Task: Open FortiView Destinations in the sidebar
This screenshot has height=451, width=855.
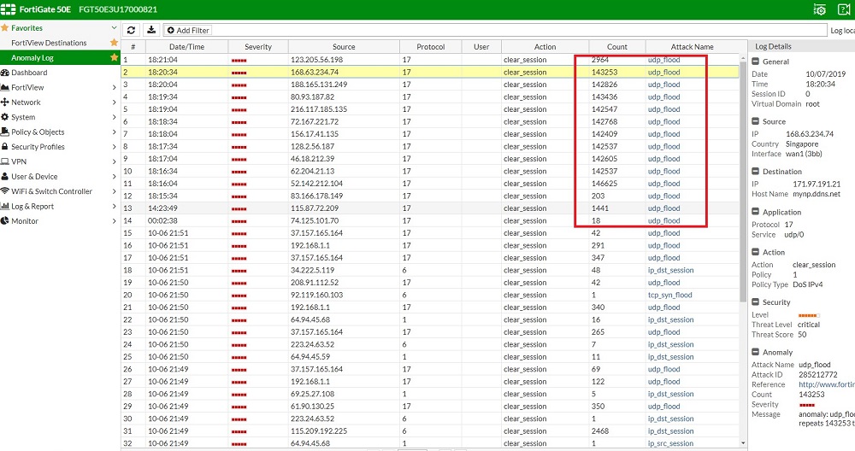Action: 49,43
